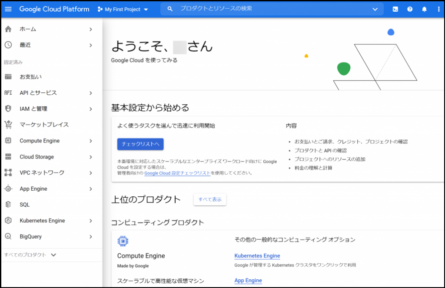Click '基本設定から始める' heading
The height and width of the screenshot is (288, 445).
coord(150,108)
